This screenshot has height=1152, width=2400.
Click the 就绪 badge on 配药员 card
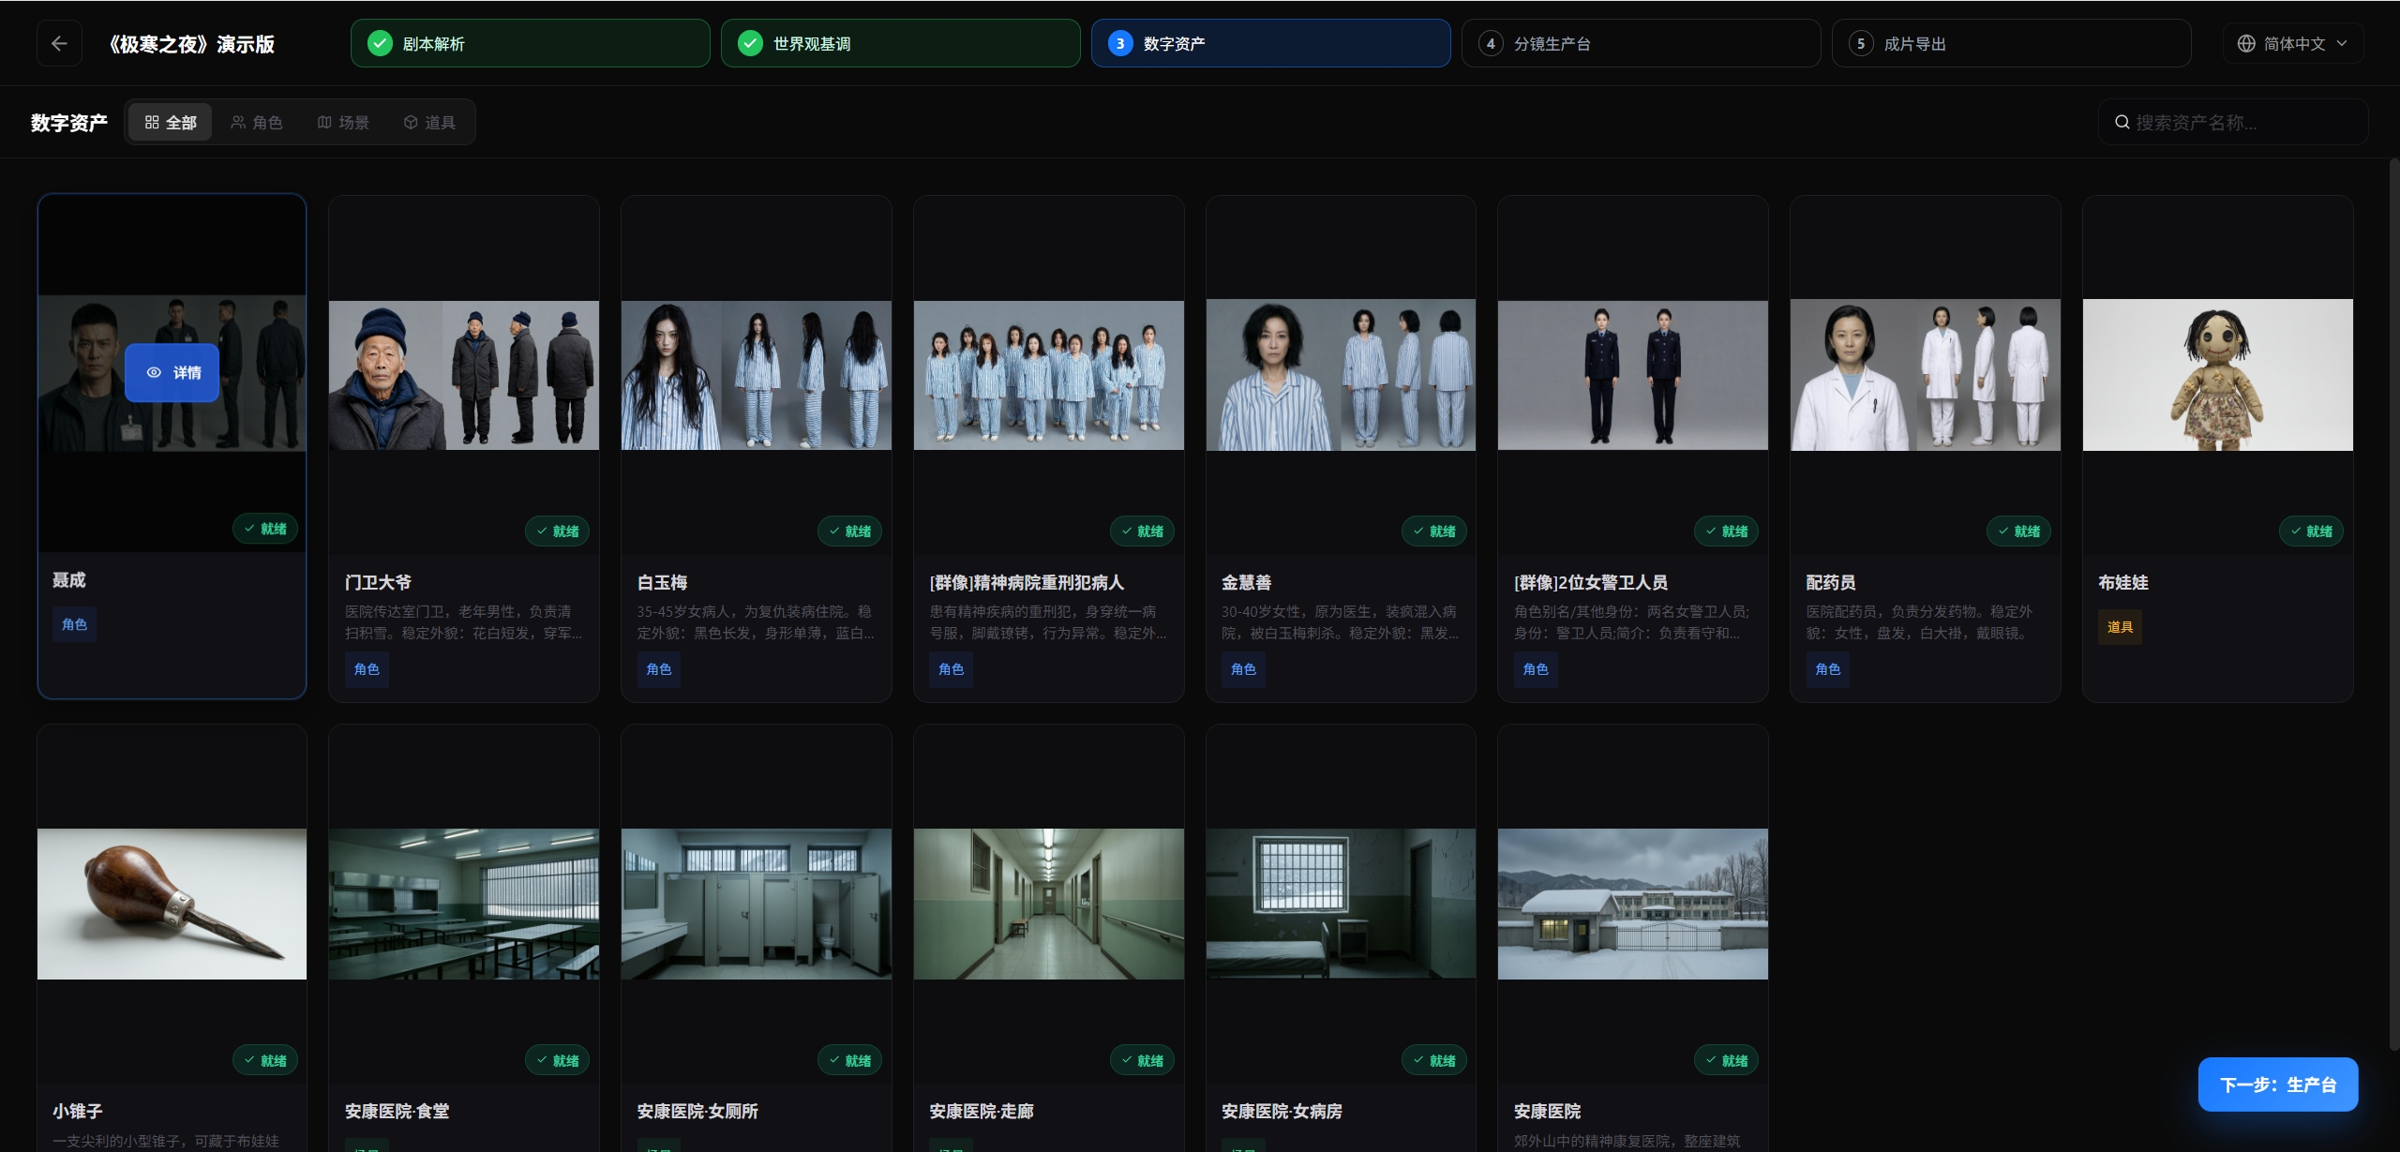(x=2019, y=531)
